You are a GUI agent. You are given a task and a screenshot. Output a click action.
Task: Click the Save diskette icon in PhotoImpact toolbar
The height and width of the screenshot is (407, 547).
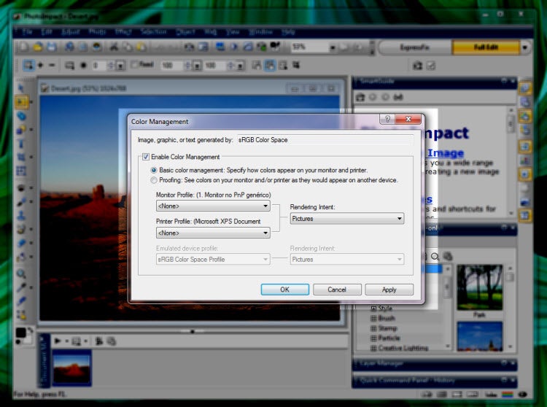(52, 47)
